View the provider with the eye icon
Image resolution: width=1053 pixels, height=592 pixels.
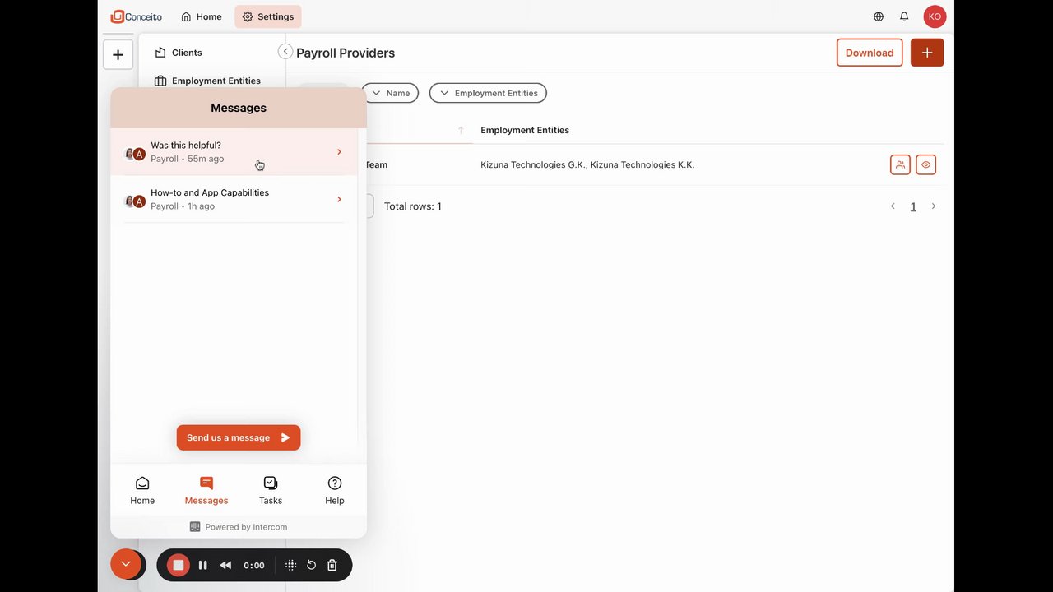pos(926,164)
